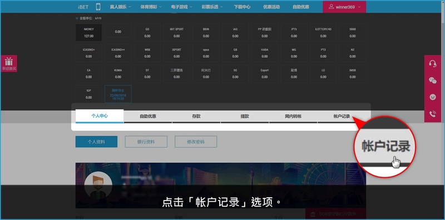The width and height of the screenshot is (445, 220).
Task: Select the HABA wallet tile
Action: coord(265,53)
